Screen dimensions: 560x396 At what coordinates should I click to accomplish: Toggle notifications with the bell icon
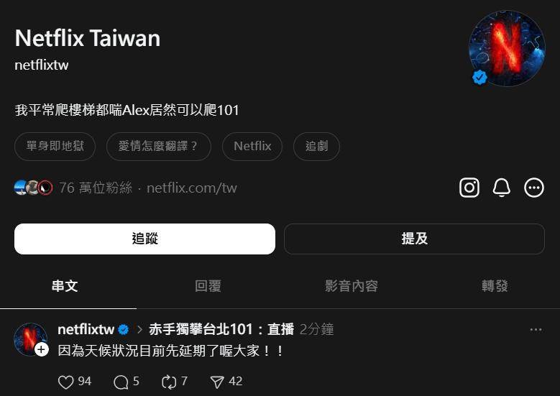(x=502, y=188)
